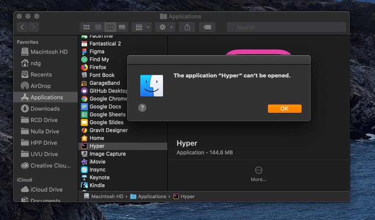Open the ndg home folder in sidebar

[45, 63]
